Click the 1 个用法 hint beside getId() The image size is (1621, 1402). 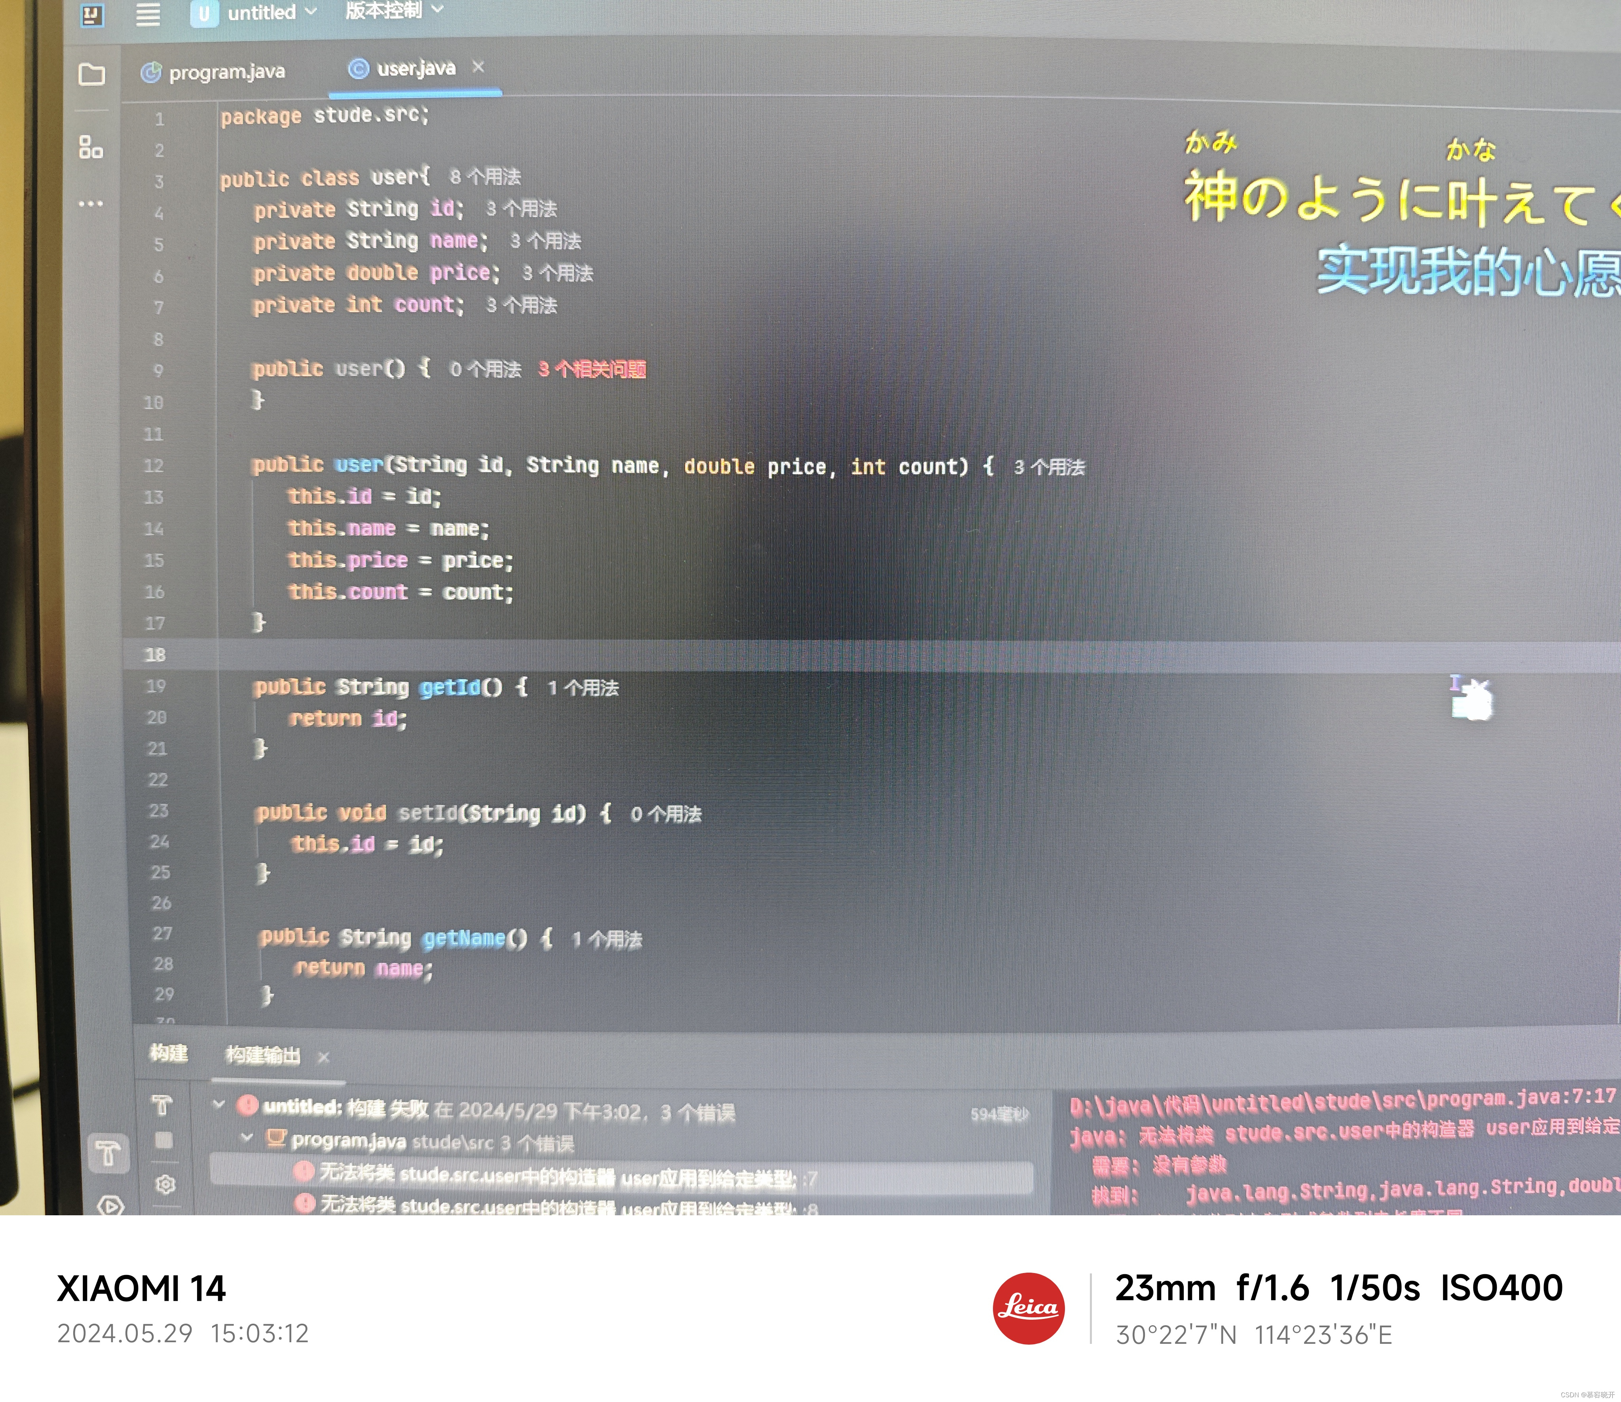(x=583, y=688)
